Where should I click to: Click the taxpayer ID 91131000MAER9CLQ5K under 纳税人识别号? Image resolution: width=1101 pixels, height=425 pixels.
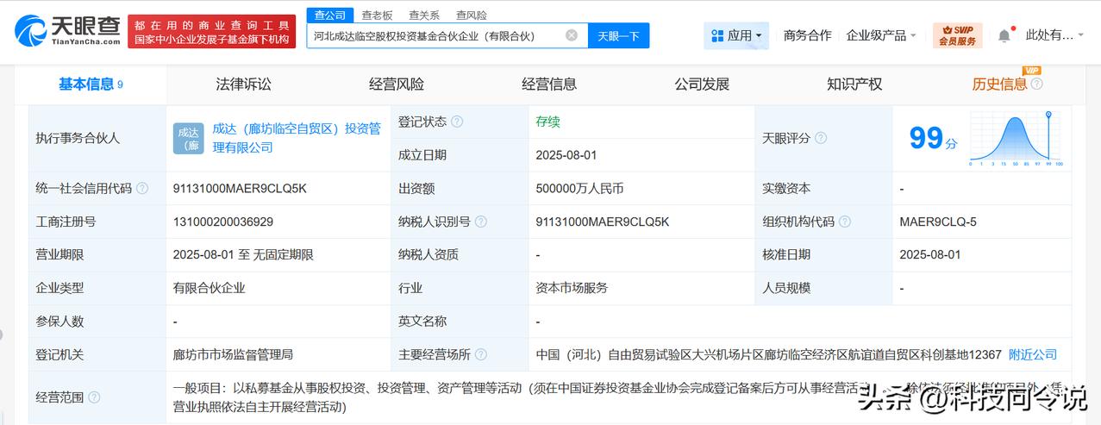602,222
